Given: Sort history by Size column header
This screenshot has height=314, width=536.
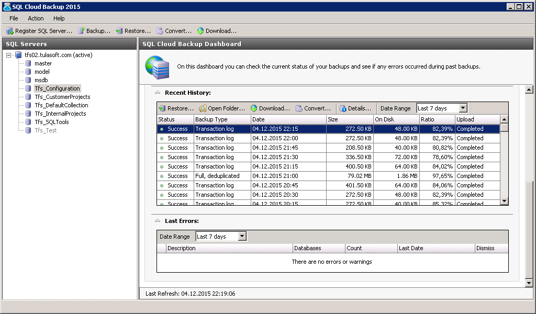Looking at the screenshot, I should click(x=350, y=119).
